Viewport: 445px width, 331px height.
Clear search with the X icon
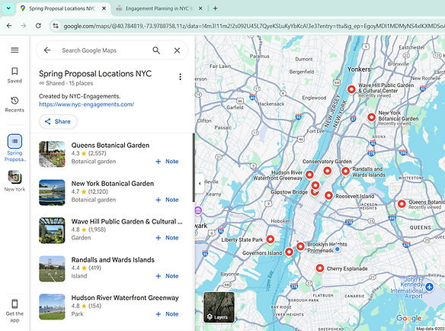click(177, 50)
